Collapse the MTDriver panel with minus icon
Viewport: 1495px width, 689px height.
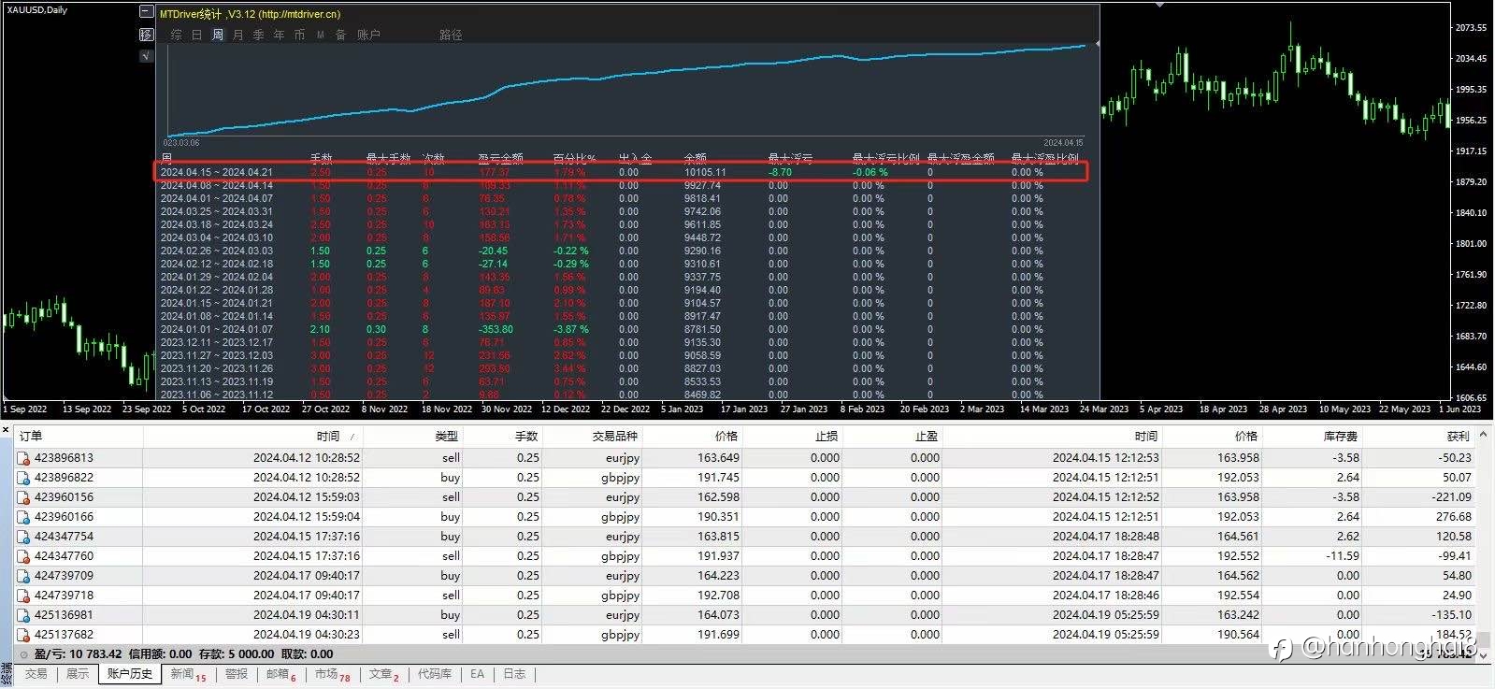146,12
